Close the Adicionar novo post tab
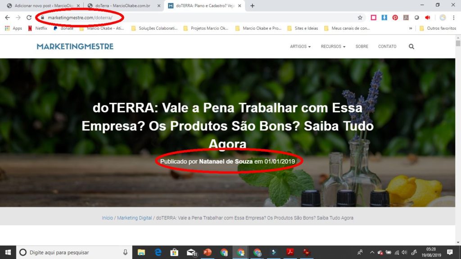 point(78,5)
